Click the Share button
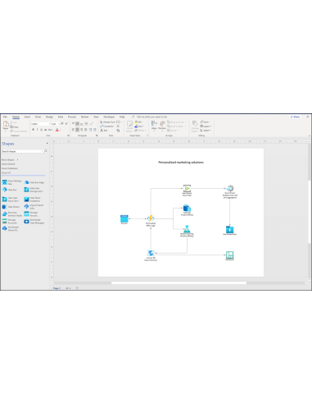312x404 pixels. (x=295, y=117)
